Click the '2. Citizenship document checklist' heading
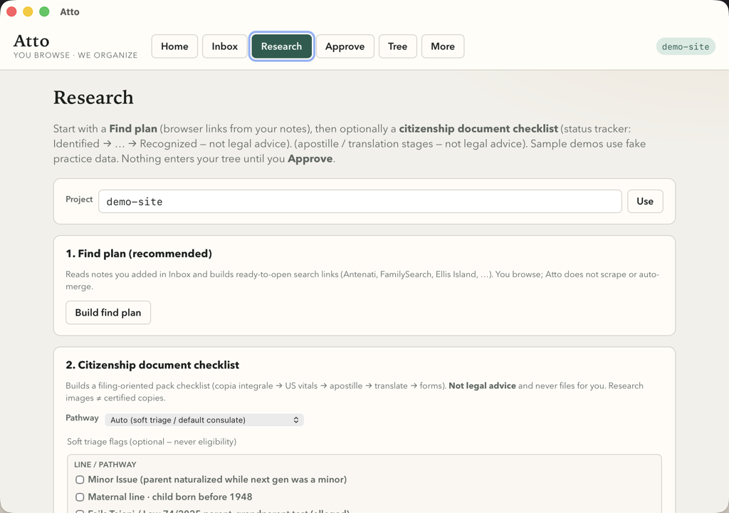The height and width of the screenshot is (513, 729). pos(152,365)
